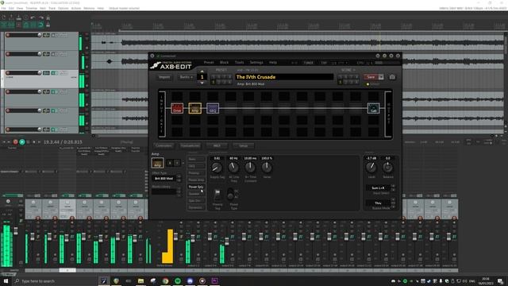
Task: Open the Banks dropdown
Action: click(187, 77)
